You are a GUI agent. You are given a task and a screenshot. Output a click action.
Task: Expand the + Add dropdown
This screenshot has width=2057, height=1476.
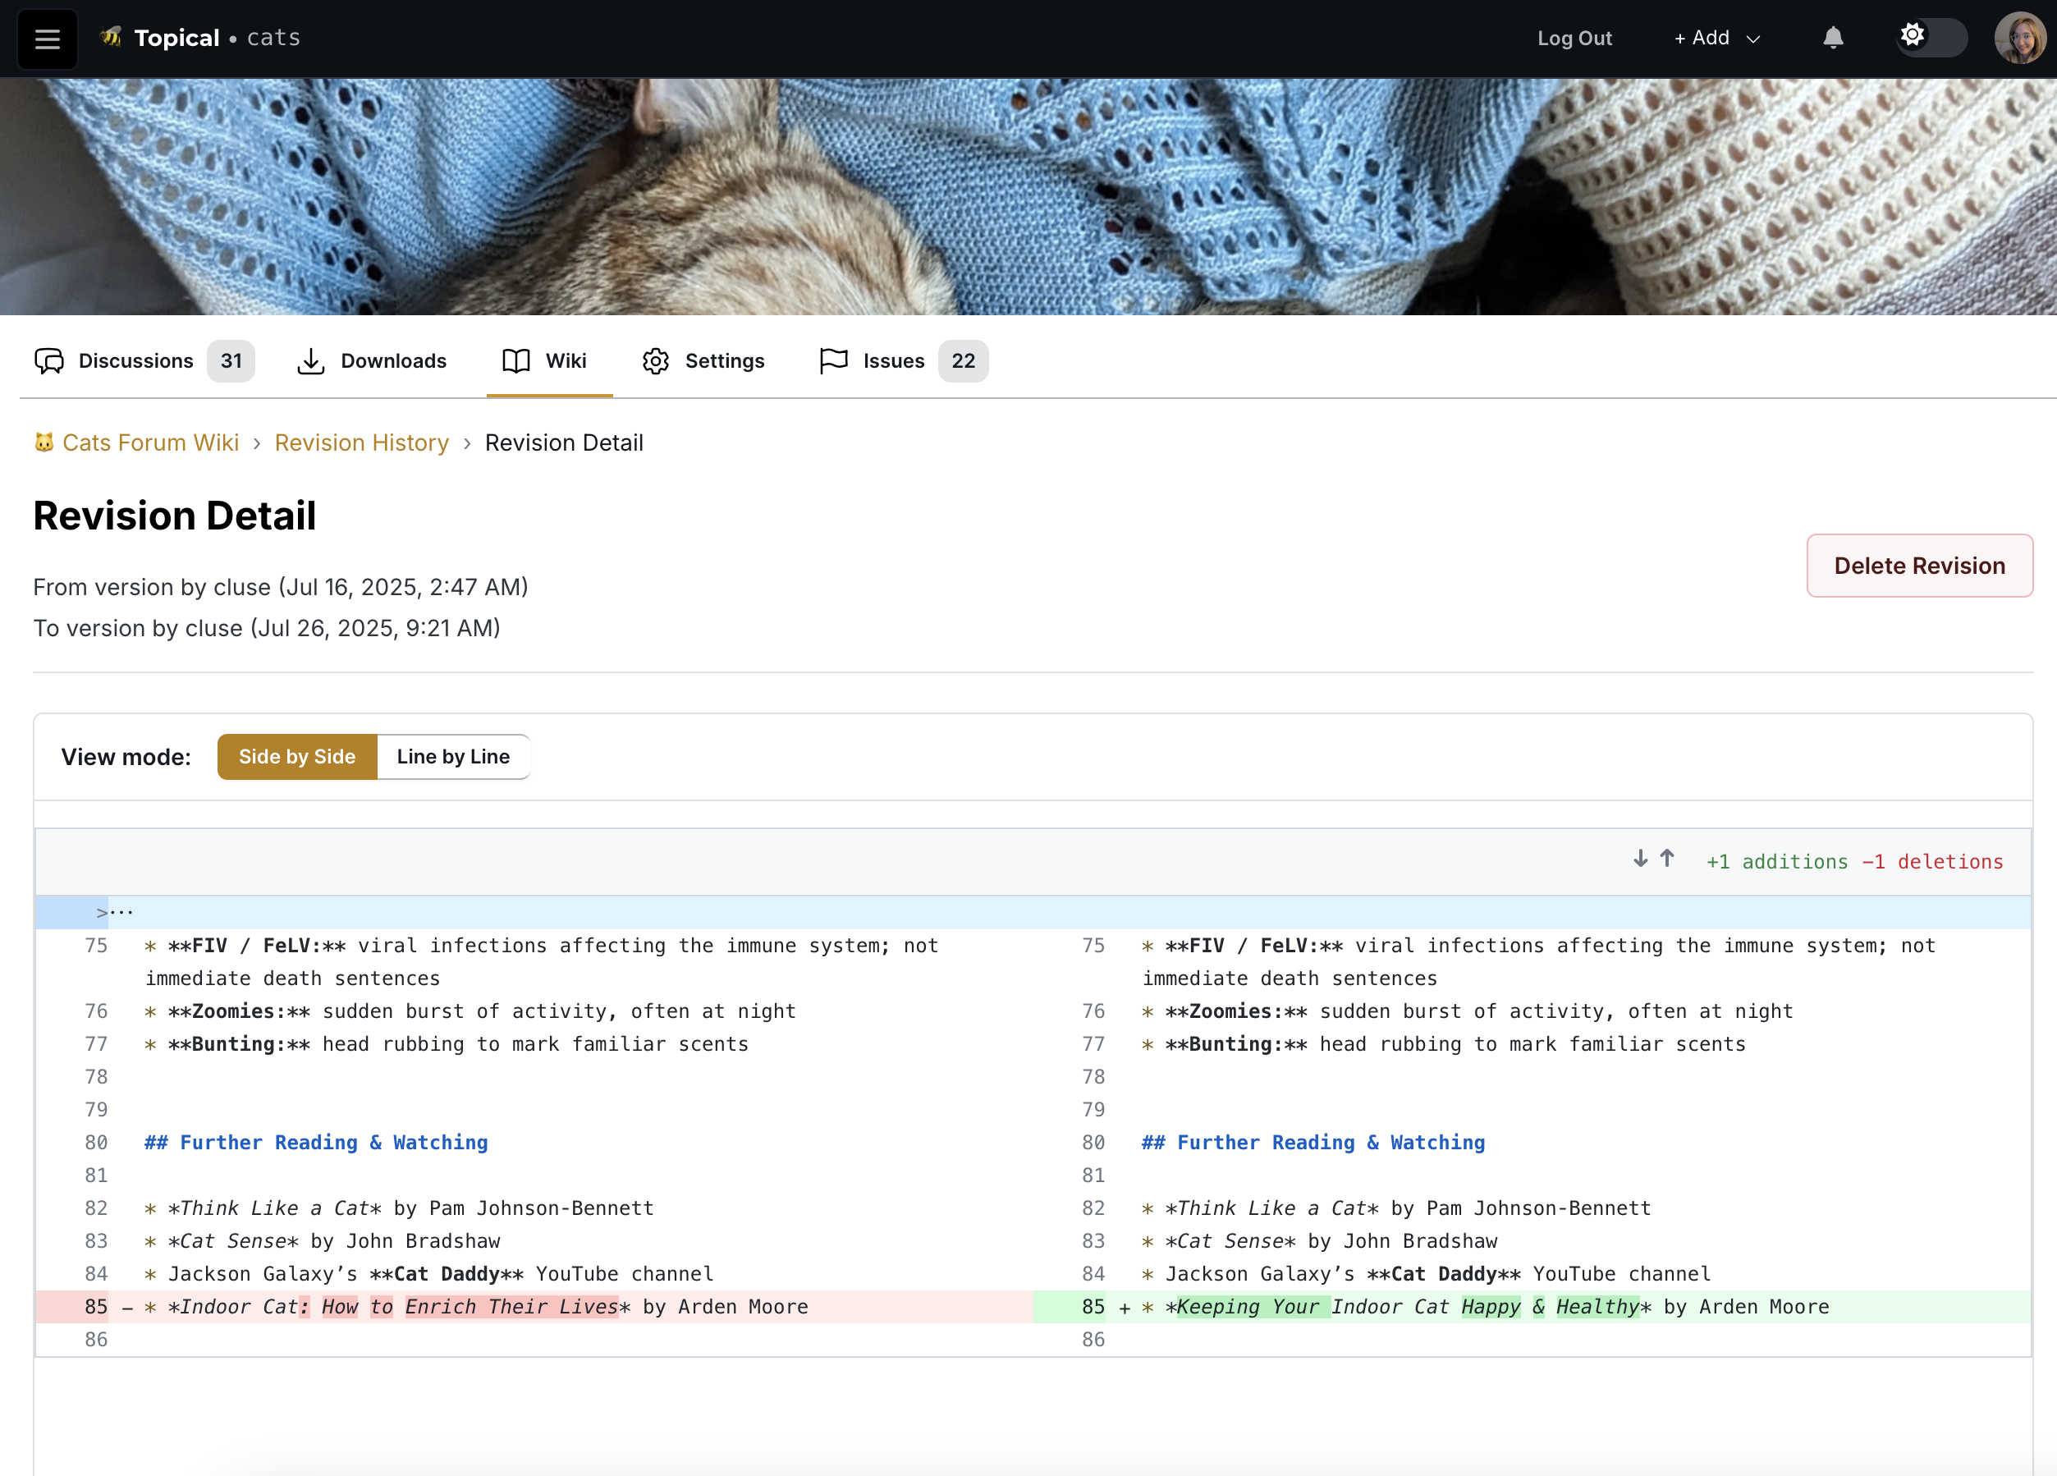click(x=1717, y=38)
